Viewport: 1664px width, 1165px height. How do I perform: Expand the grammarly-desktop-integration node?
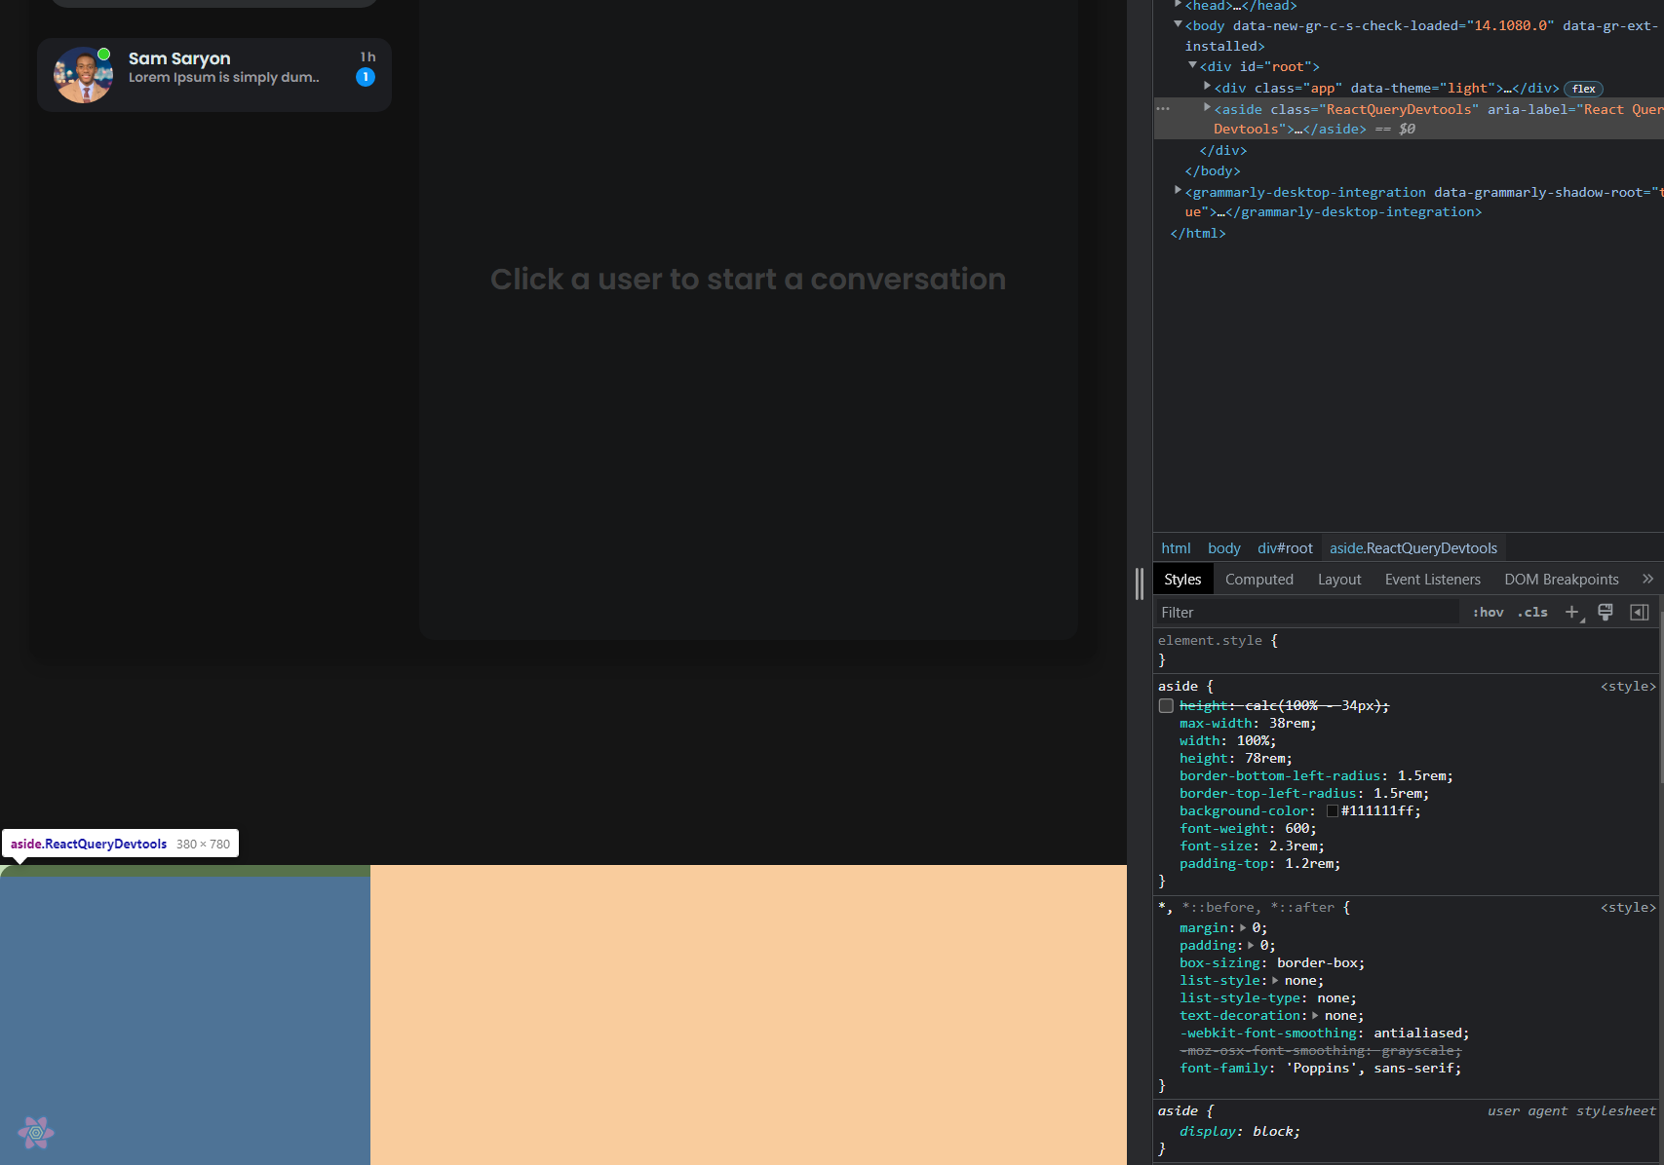(1178, 190)
